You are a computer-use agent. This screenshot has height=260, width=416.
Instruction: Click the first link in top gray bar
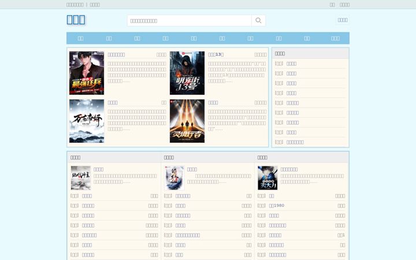tap(75, 5)
